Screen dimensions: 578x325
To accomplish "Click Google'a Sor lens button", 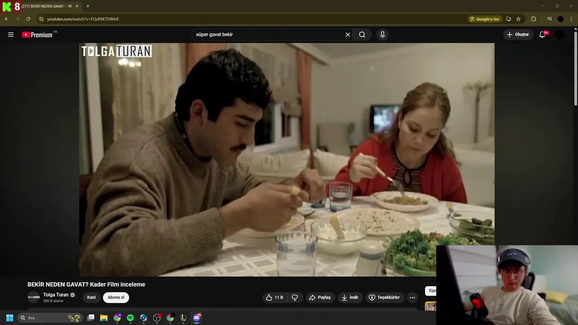I will [485, 19].
